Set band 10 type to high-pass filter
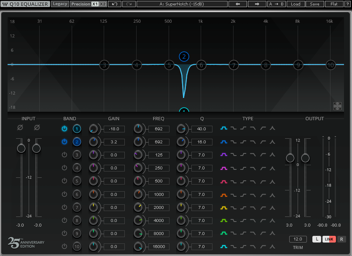Screen dimensions: 352x256 tap(263, 247)
